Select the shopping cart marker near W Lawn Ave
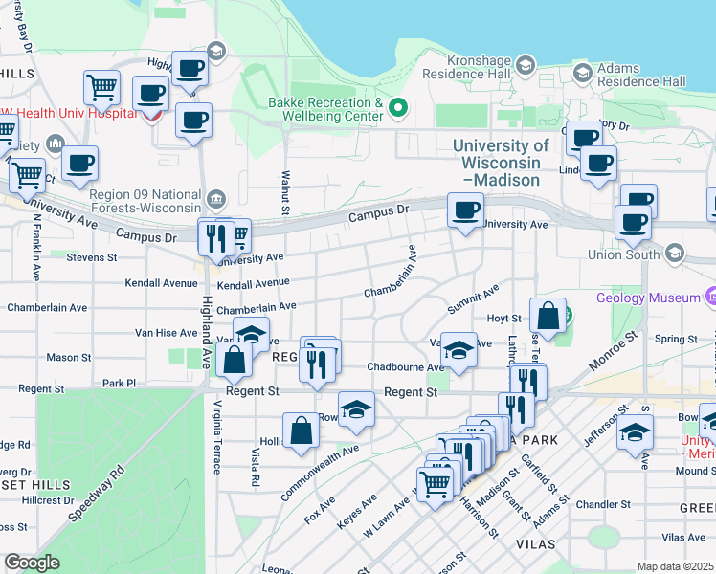The height and width of the screenshot is (574, 716). tap(436, 484)
